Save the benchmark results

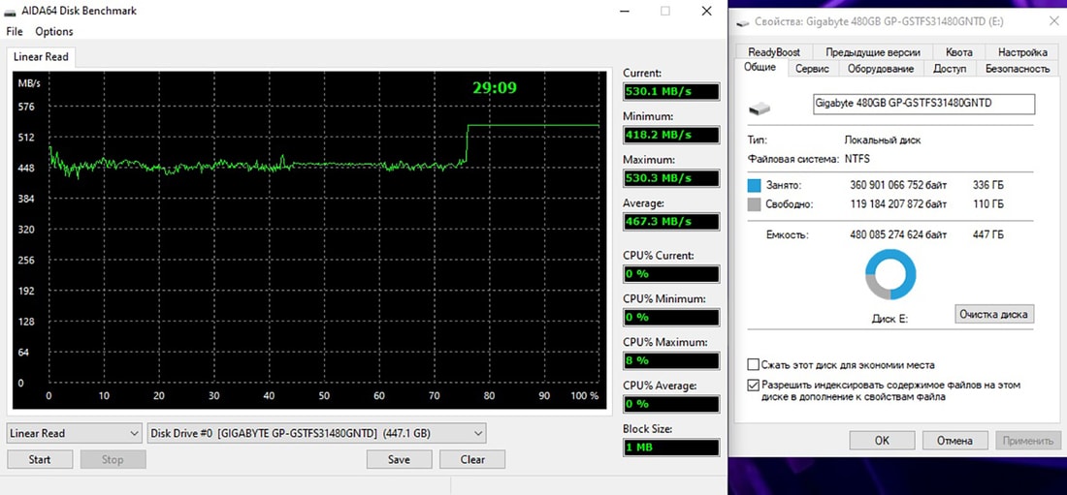click(x=399, y=459)
